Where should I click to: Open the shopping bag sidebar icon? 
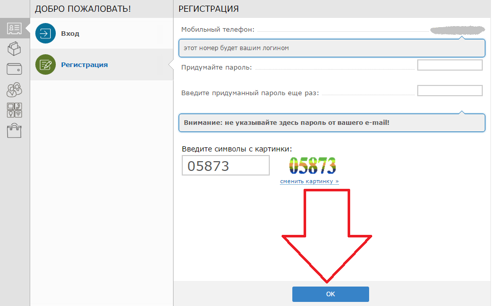(14, 130)
